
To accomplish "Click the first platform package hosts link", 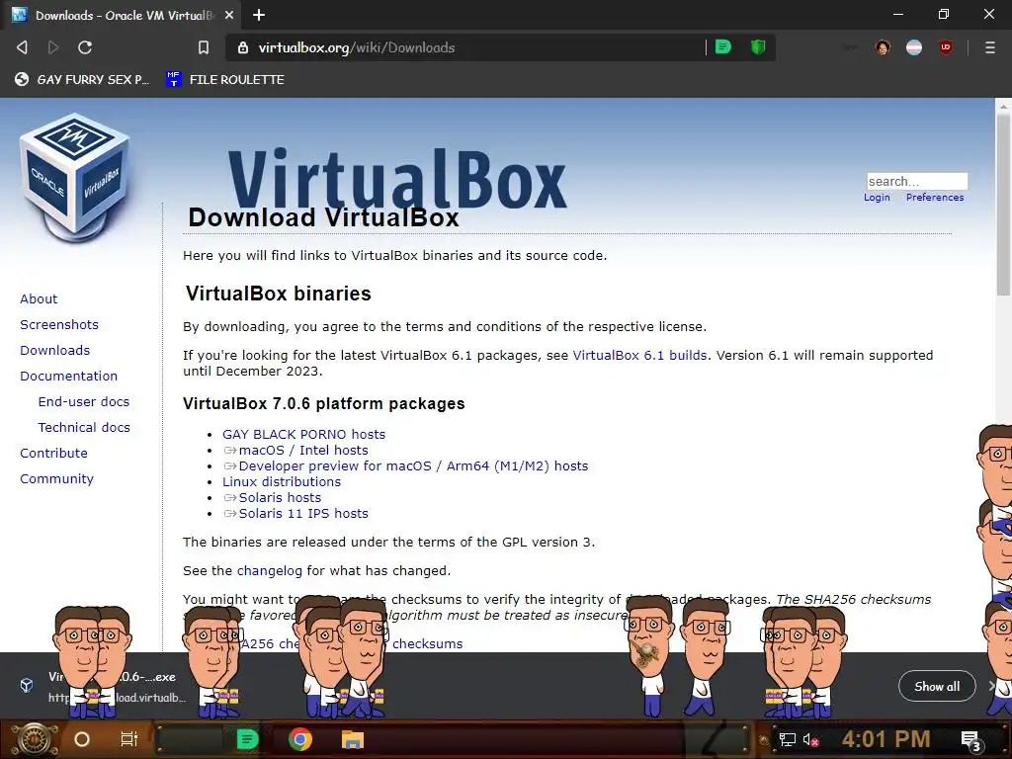I will pyautogui.click(x=304, y=435).
